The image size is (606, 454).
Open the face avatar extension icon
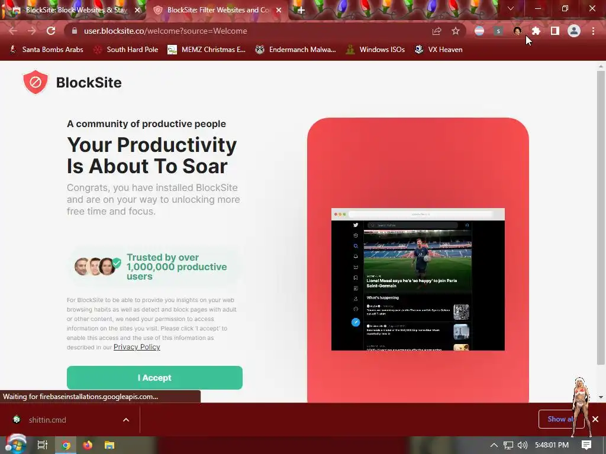[x=517, y=31]
